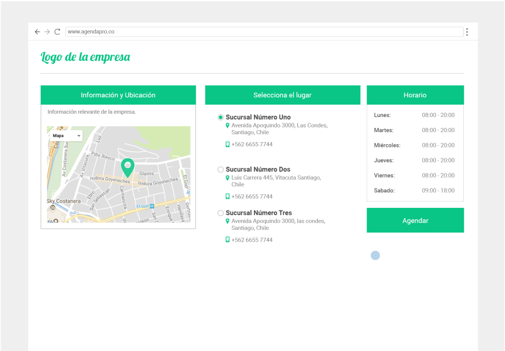Click phone number of Sucursal Número Uno

[252, 145]
